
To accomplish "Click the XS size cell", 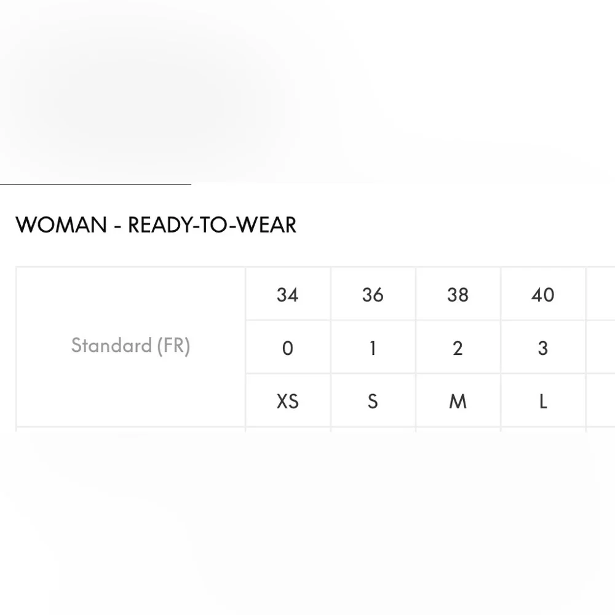I will pos(287,402).
